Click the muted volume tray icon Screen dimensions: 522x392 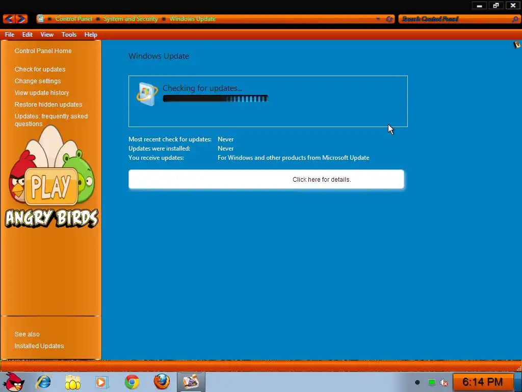coord(444,382)
